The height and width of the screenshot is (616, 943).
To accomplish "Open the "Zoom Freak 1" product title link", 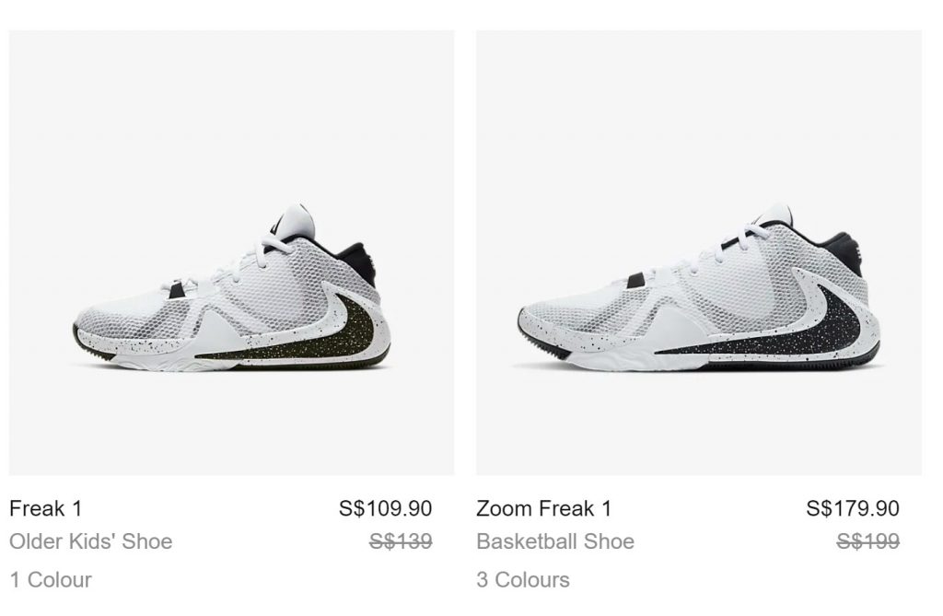I will tap(543, 508).
